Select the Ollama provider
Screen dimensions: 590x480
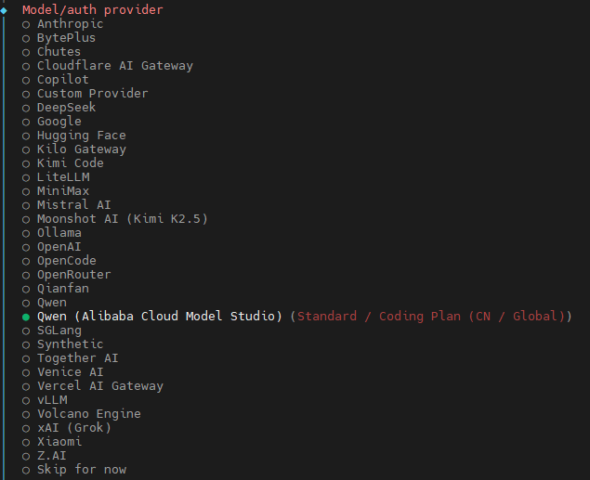51,233
